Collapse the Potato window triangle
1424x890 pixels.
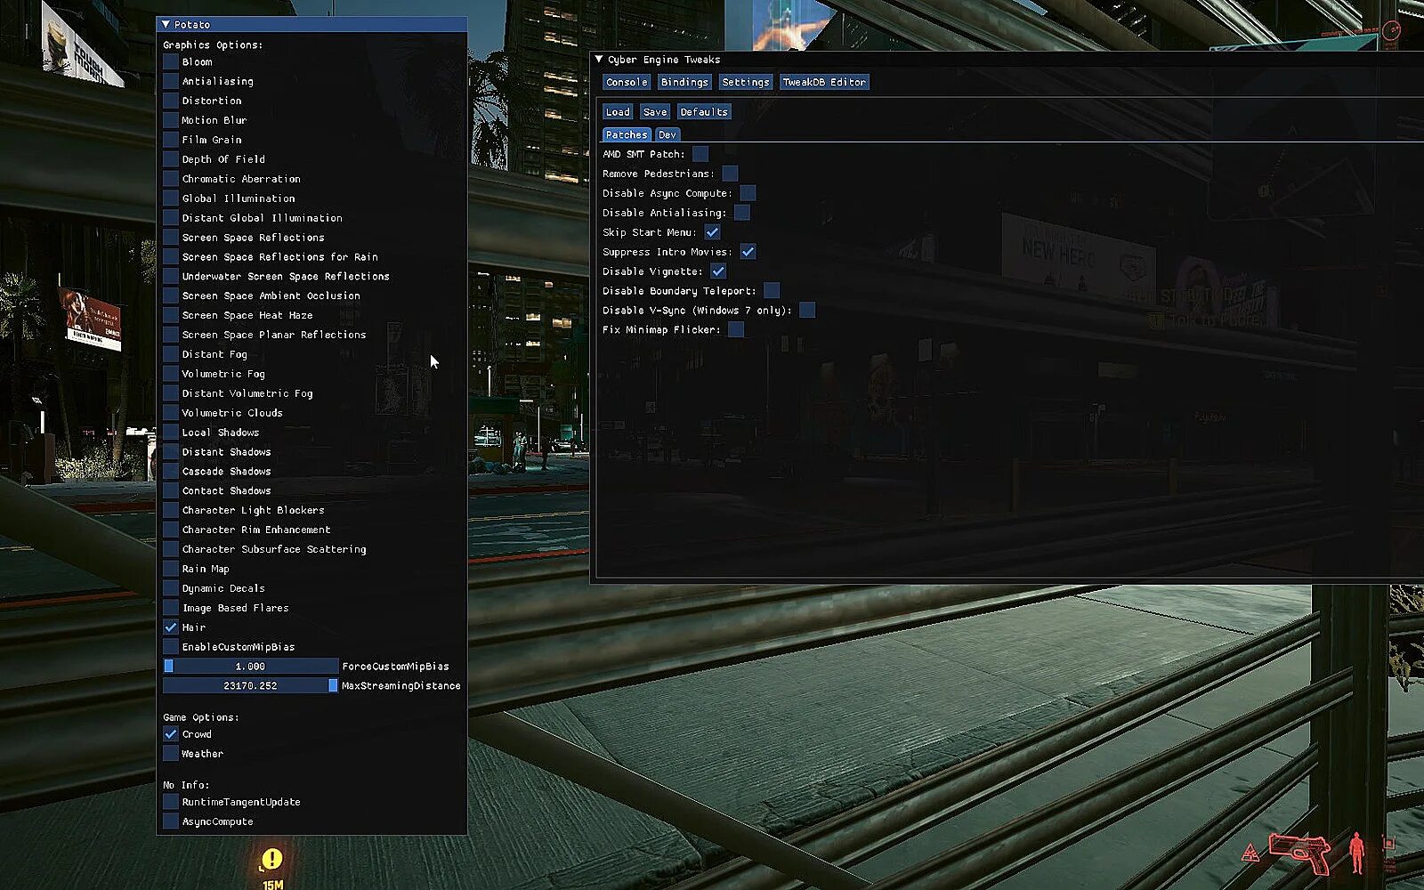point(166,25)
